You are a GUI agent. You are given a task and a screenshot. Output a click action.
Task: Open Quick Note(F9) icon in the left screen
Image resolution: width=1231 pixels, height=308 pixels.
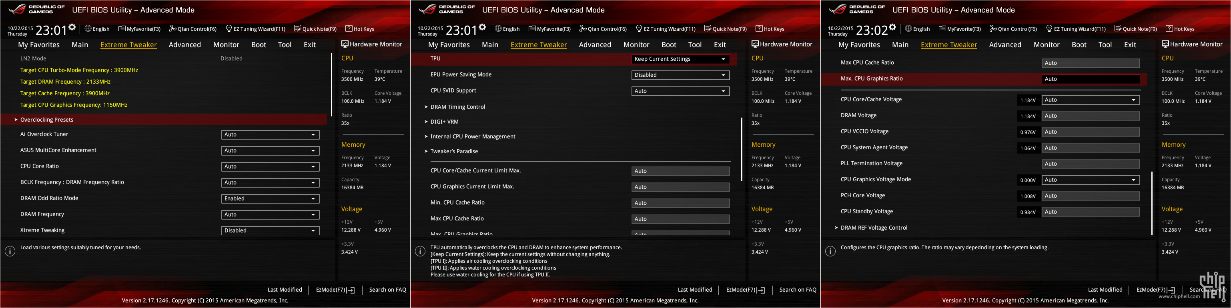click(297, 29)
